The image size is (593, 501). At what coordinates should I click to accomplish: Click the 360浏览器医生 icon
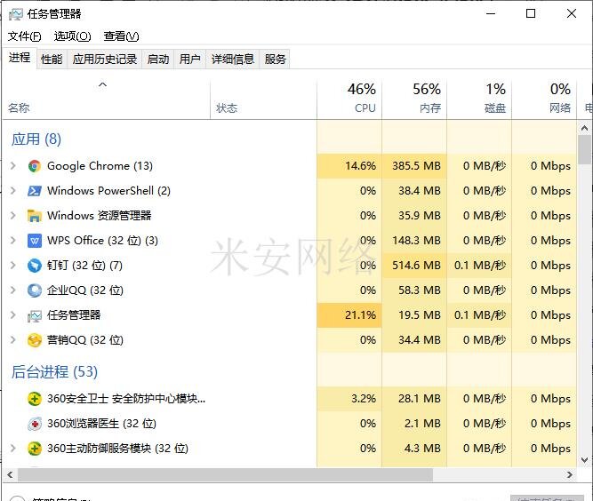pyautogui.click(x=35, y=424)
